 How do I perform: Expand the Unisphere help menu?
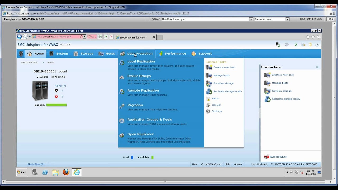tap(317, 45)
